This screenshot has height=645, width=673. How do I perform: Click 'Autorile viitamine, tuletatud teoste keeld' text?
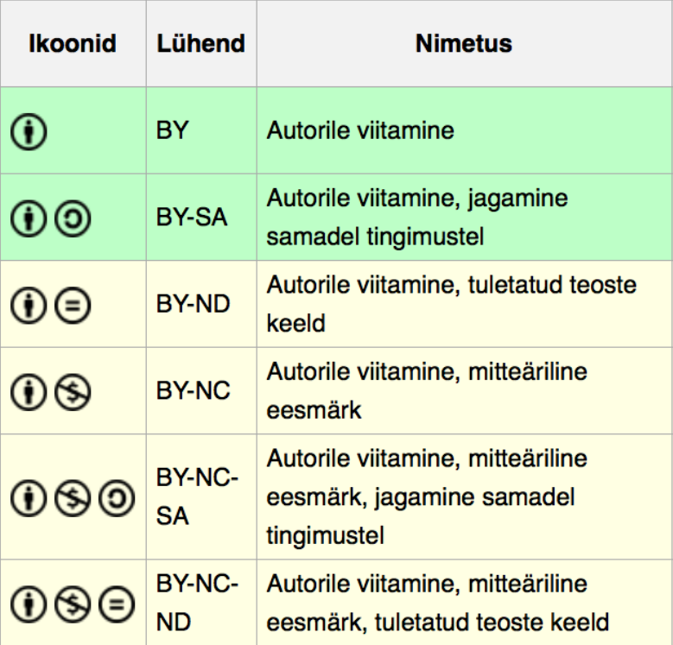(451, 304)
